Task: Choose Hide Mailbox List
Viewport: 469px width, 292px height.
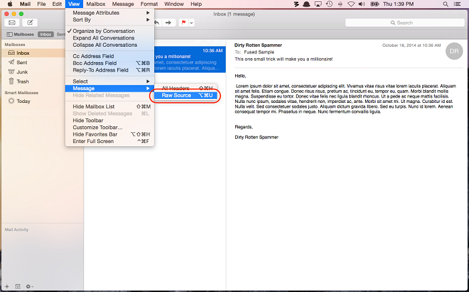Action: click(110, 106)
